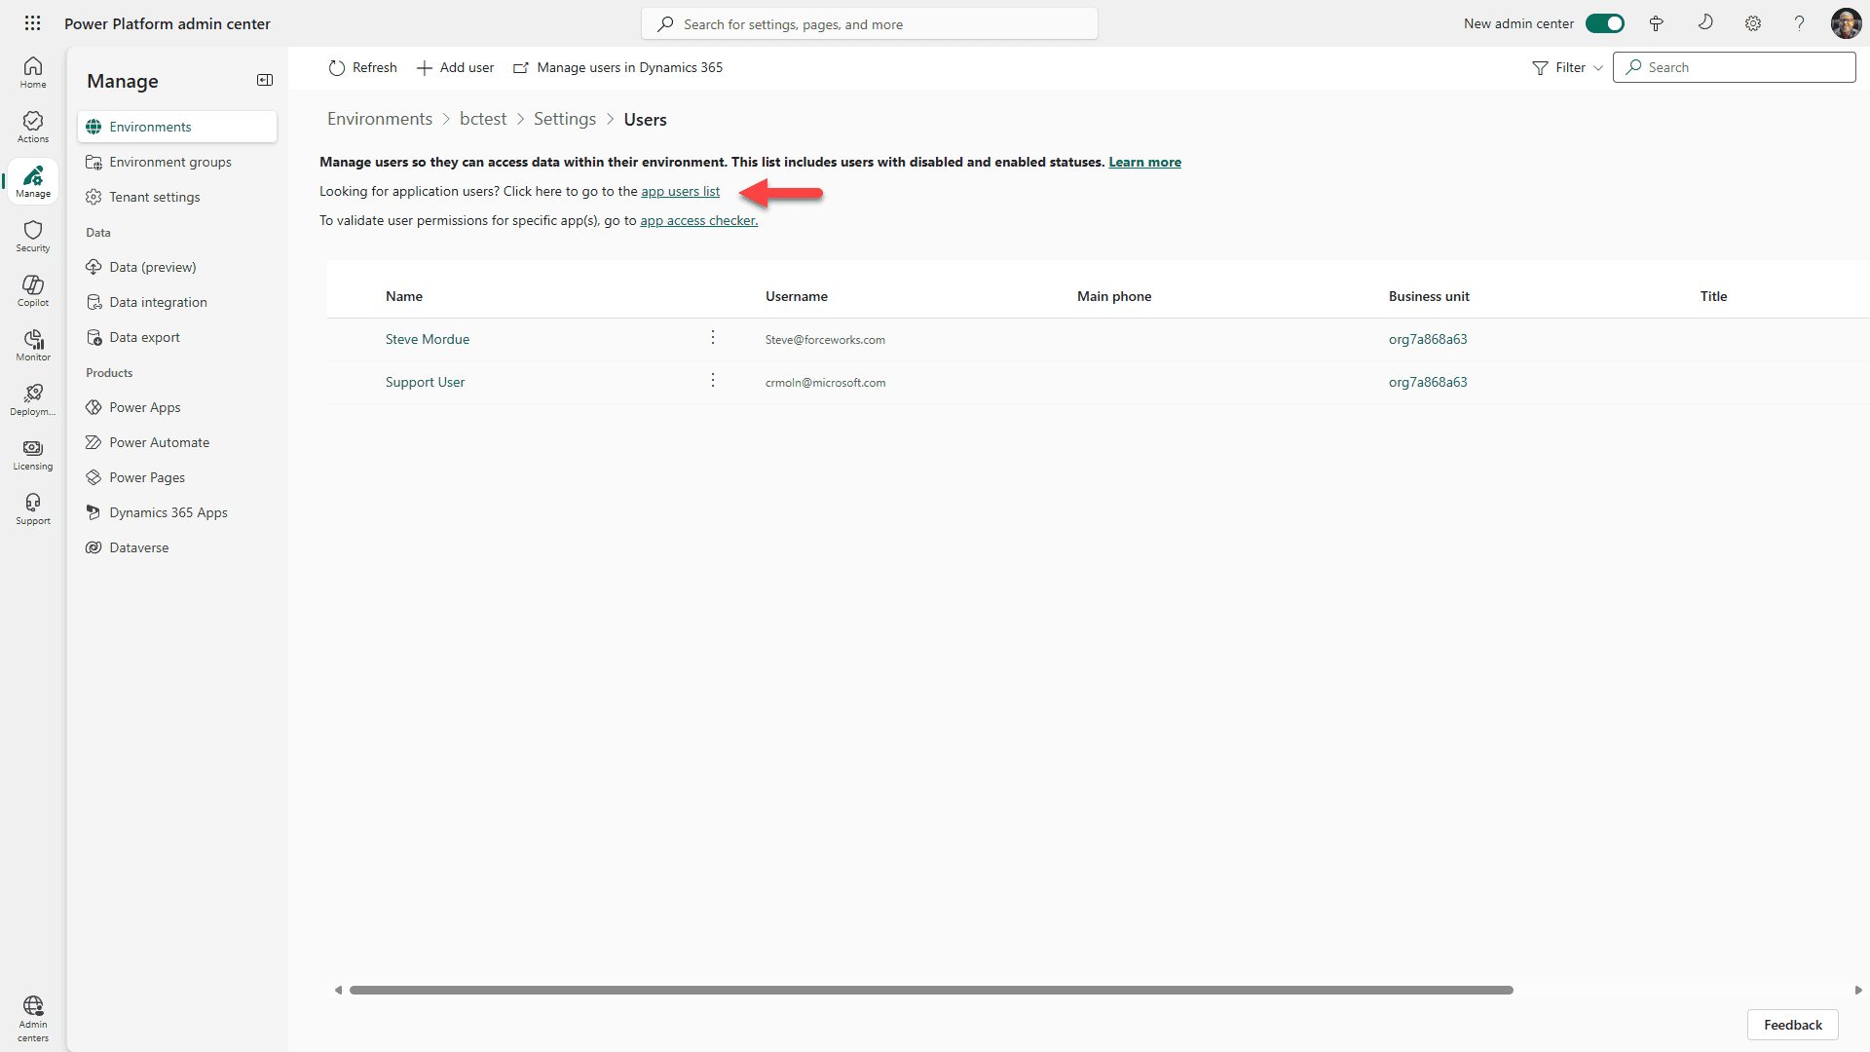Click the Help question mark icon

click(x=1799, y=22)
